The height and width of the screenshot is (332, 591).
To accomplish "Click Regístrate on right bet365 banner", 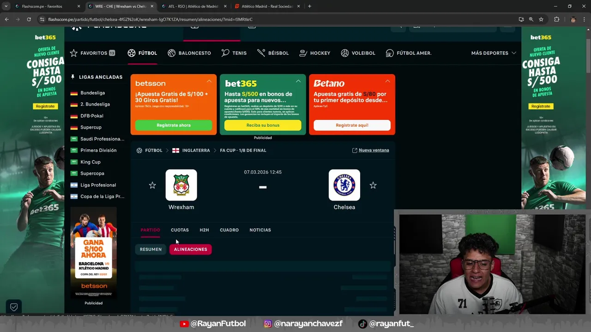I will 541,106.
